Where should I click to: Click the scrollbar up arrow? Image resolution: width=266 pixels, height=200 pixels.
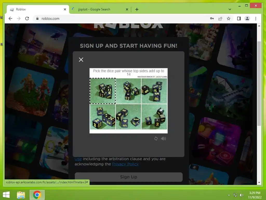pos(259,26)
